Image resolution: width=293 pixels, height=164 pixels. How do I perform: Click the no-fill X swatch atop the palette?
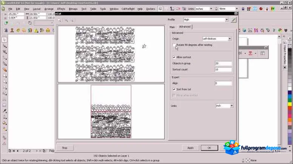[290, 46]
